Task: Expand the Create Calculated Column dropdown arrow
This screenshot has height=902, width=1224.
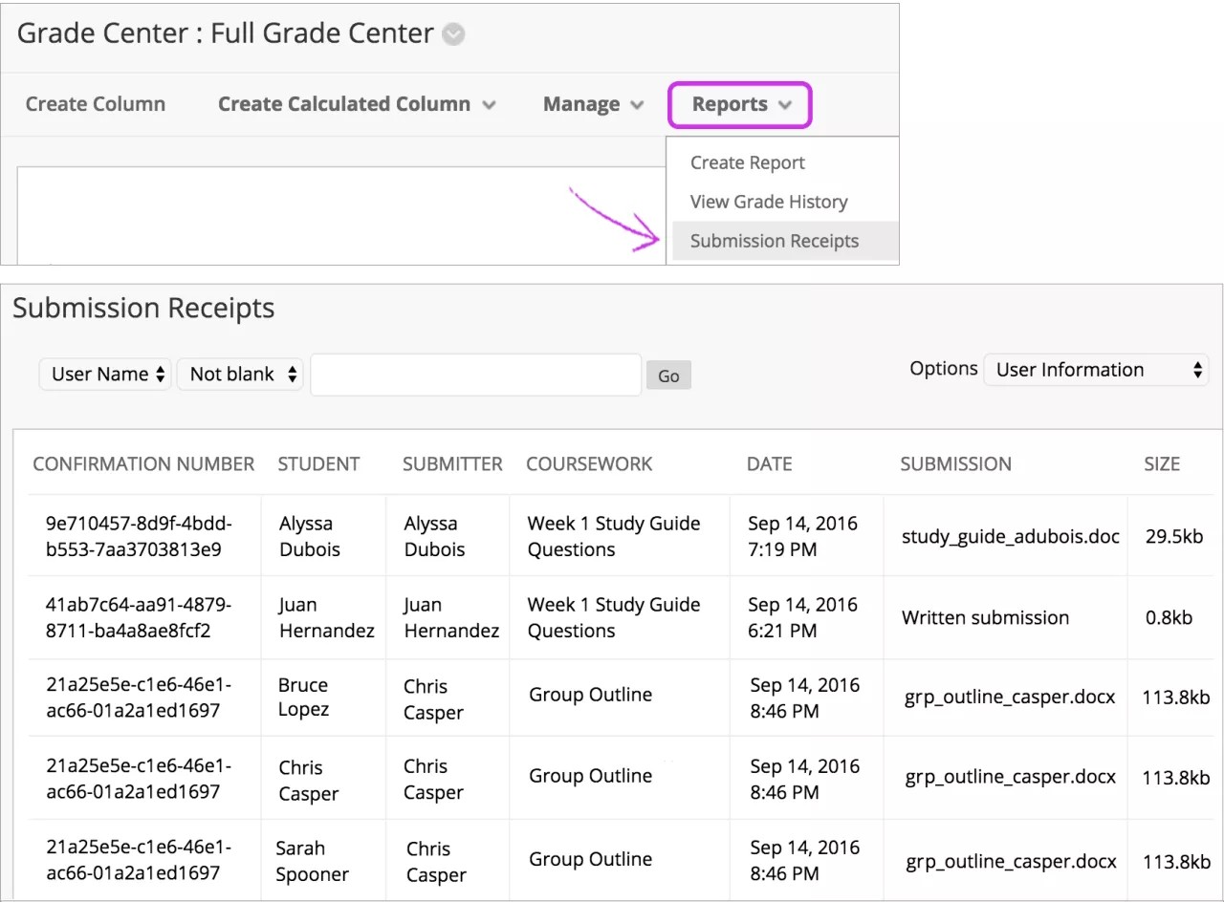Action: coord(490,104)
